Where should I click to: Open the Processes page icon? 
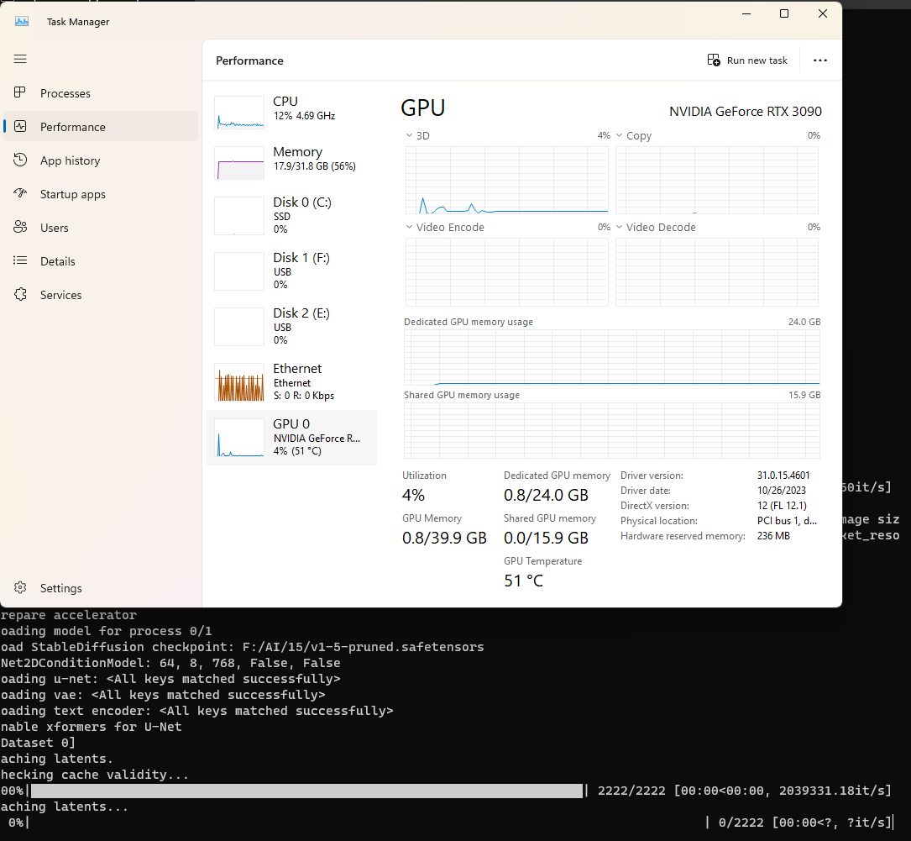click(x=21, y=93)
